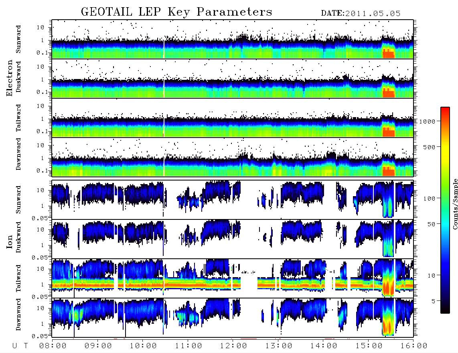Click the Electron group label
Image resolution: width=458 pixels, height=353 pixels.
pyautogui.click(x=10, y=78)
